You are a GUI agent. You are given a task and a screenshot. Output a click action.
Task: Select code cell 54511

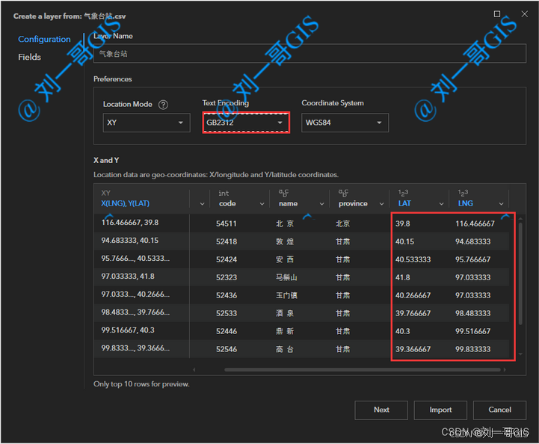pos(227,223)
